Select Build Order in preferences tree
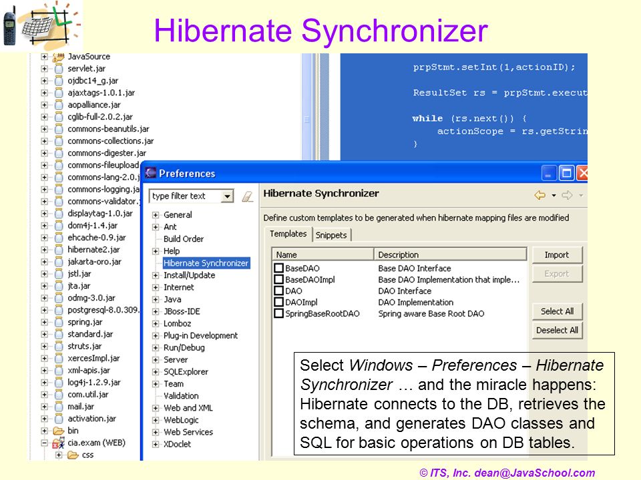 click(184, 239)
